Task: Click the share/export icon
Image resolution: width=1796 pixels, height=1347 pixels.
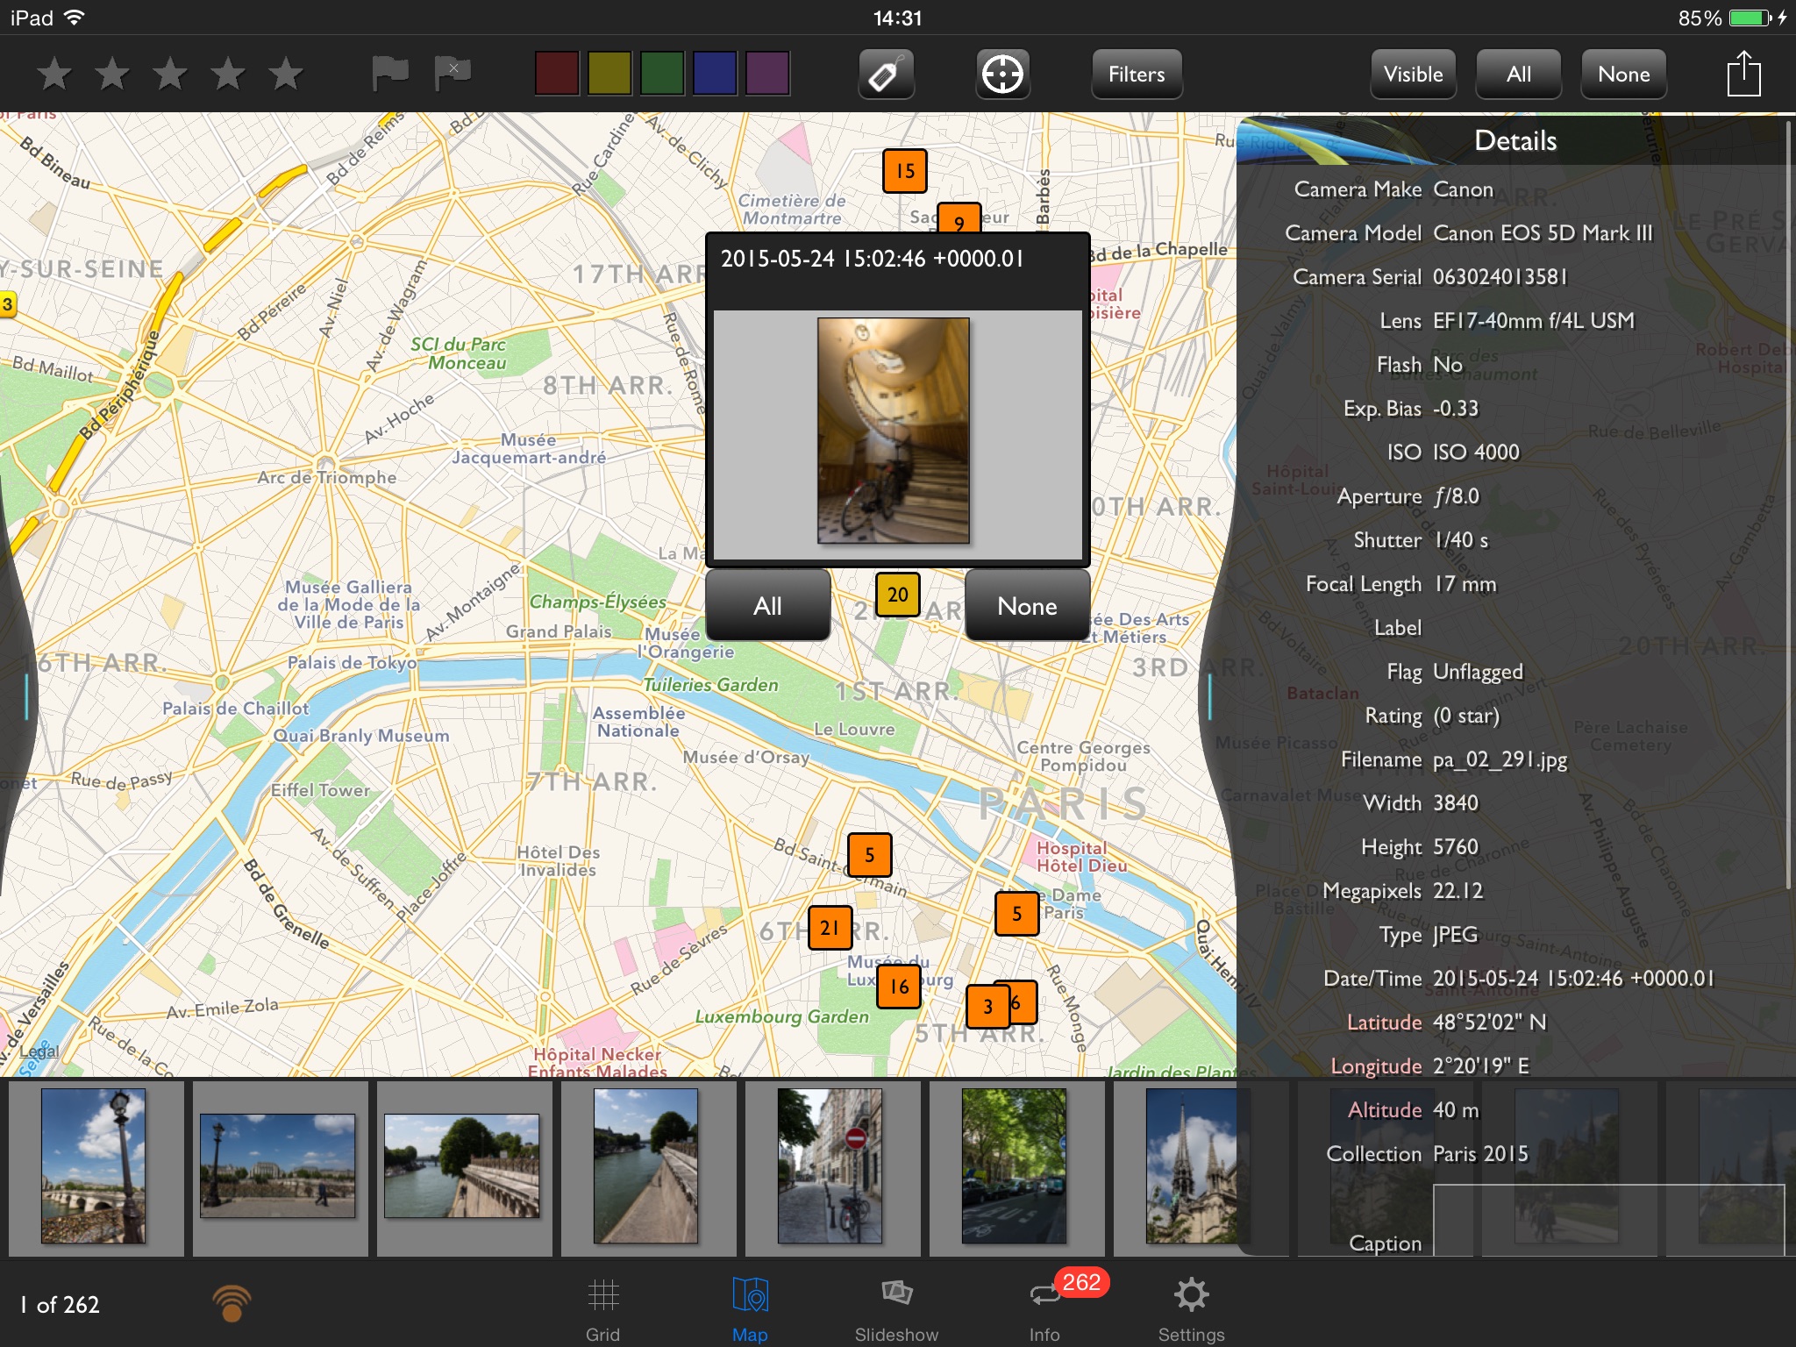Action: click(1743, 72)
